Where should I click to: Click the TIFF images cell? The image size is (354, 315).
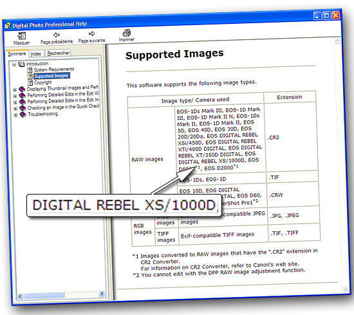pos(166,237)
